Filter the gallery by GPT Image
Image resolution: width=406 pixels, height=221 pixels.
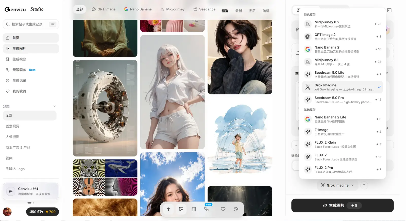104,9
